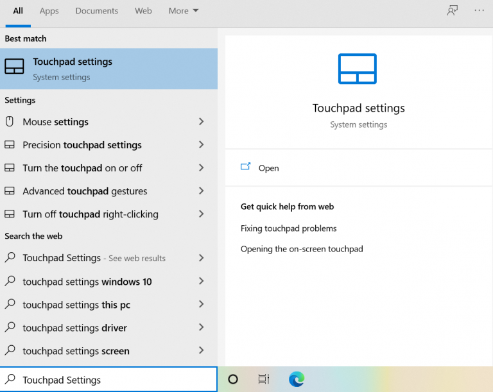Click search icon beside touchpad settings this pc

click(x=10, y=304)
